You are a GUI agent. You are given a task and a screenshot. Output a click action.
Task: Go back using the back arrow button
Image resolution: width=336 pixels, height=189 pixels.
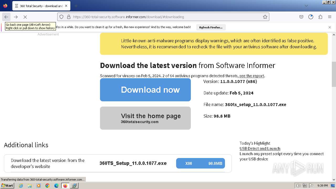[x=6, y=17]
